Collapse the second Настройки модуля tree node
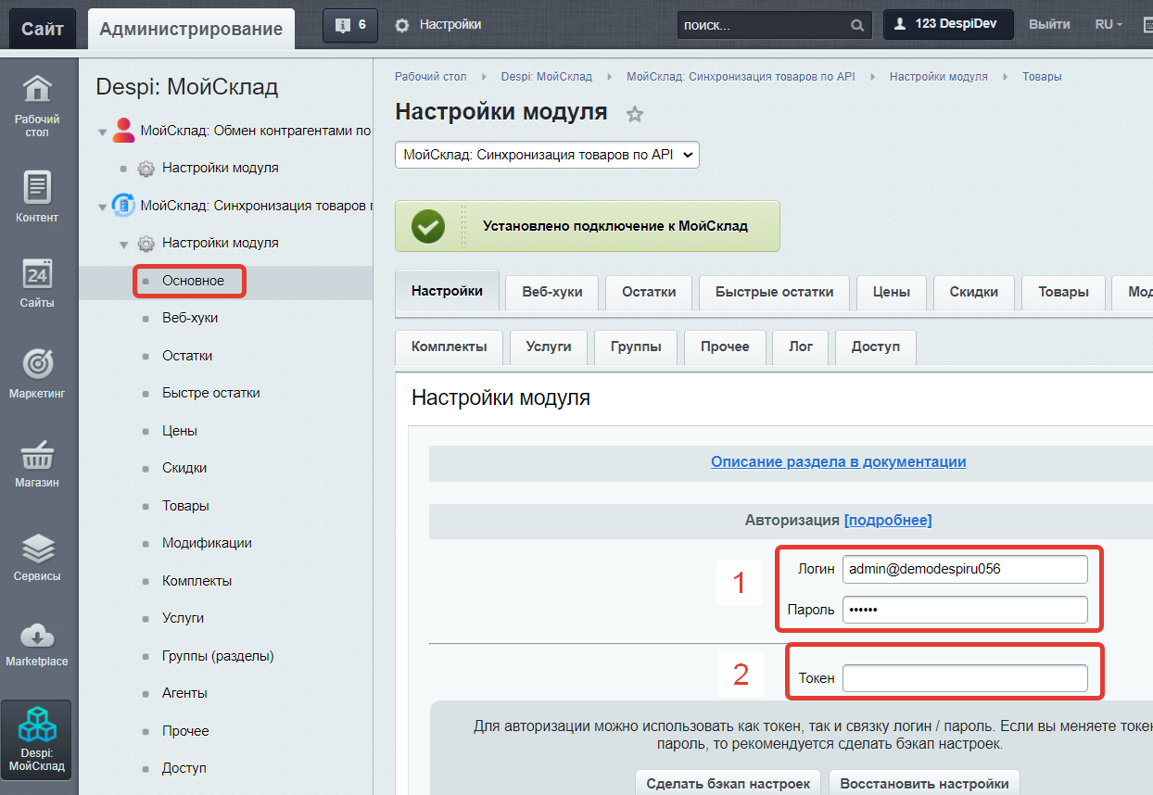Viewport: 1153px width, 795px height. pos(124,245)
